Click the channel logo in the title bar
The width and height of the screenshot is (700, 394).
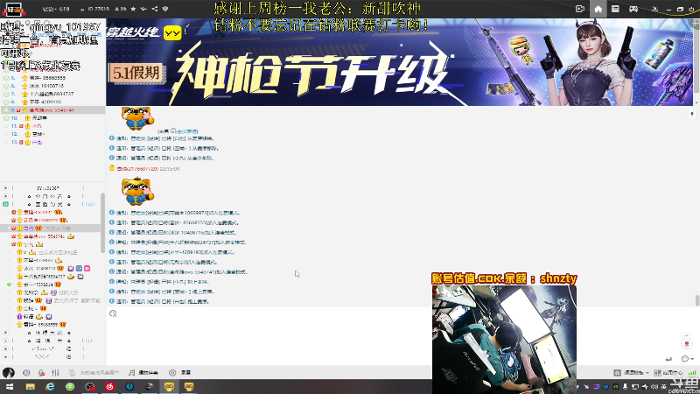pos(13,9)
